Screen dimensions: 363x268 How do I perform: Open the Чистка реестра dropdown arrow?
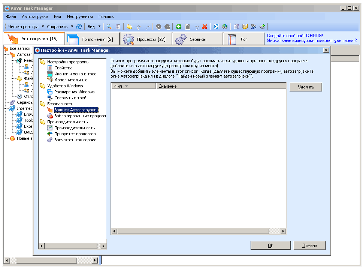[43, 27]
